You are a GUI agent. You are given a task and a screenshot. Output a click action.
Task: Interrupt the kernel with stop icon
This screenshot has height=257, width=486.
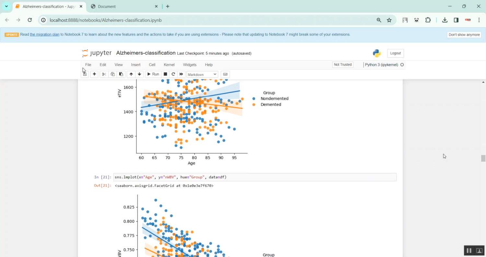[165, 74]
